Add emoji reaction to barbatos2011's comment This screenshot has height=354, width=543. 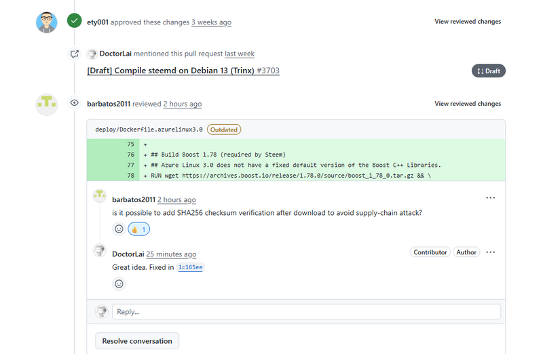[x=119, y=229]
